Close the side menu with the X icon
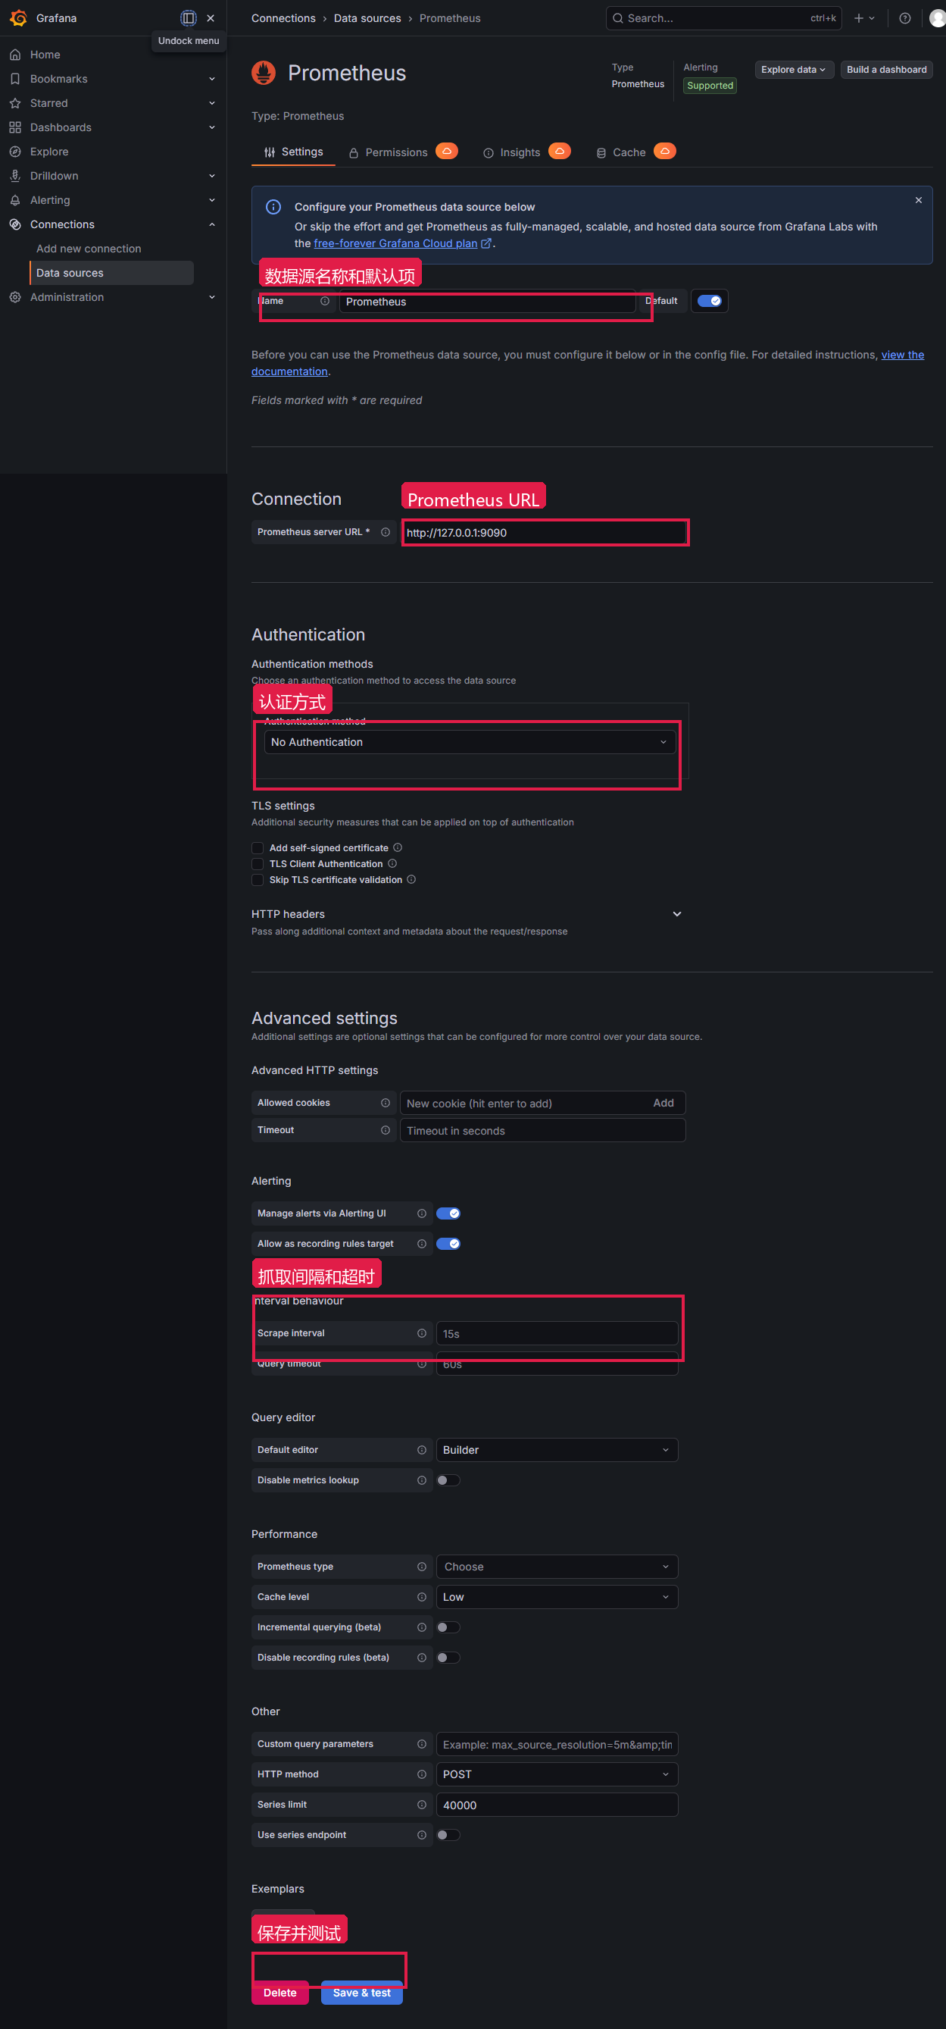Image resolution: width=946 pixels, height=2029 pixels. (x=210, y=18)
